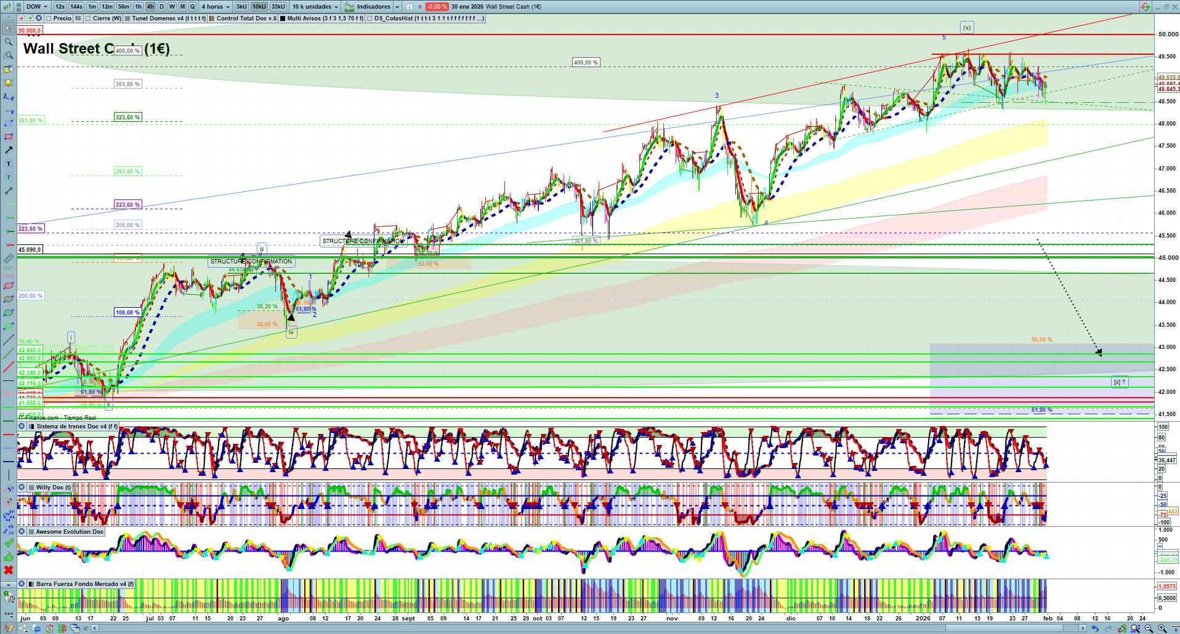Choose the red ellipse drawing tool
The height and width of the screenshot is (634, 1180).
click(9, 286)
